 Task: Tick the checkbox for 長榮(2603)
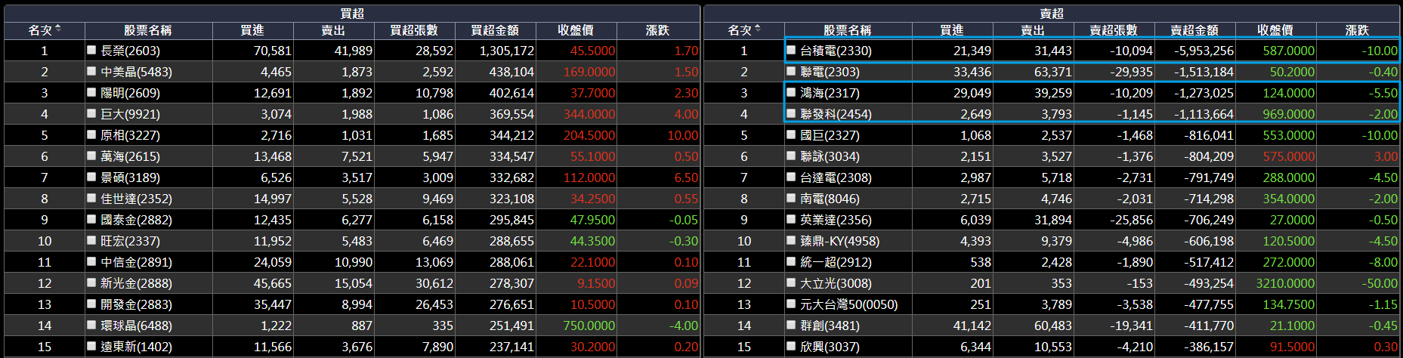click(x=91, y=50)
